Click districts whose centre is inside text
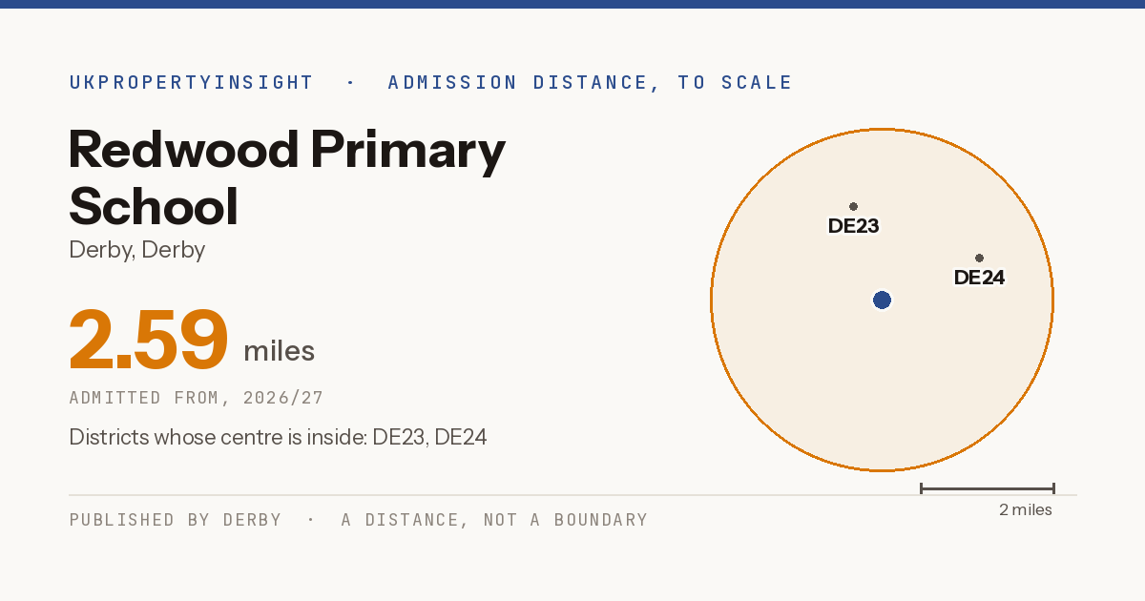This screenshot has width=1145, height=601. click(278, 438)
